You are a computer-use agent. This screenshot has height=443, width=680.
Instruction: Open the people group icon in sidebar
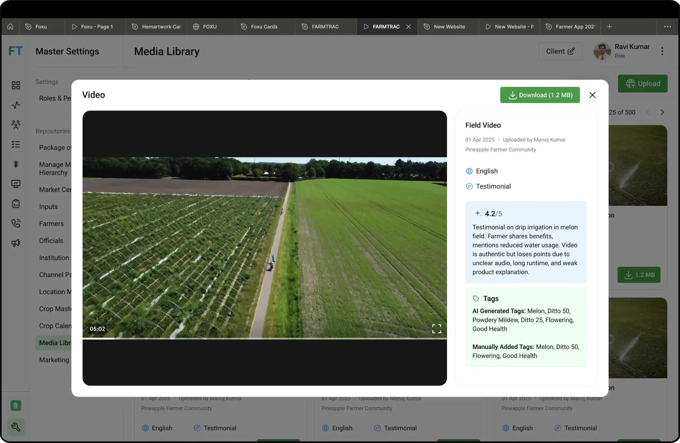[16, 125]
